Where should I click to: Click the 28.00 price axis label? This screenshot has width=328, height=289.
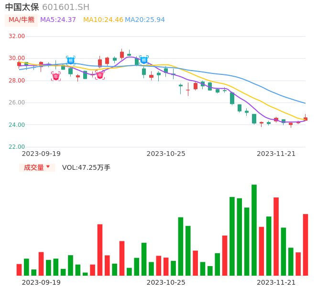[17, 81]
